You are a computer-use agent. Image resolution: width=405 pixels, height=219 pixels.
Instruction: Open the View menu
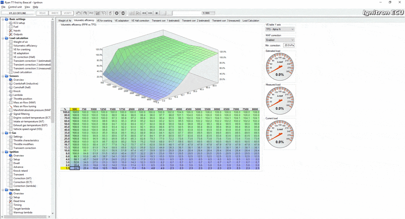tap(27, 7)
